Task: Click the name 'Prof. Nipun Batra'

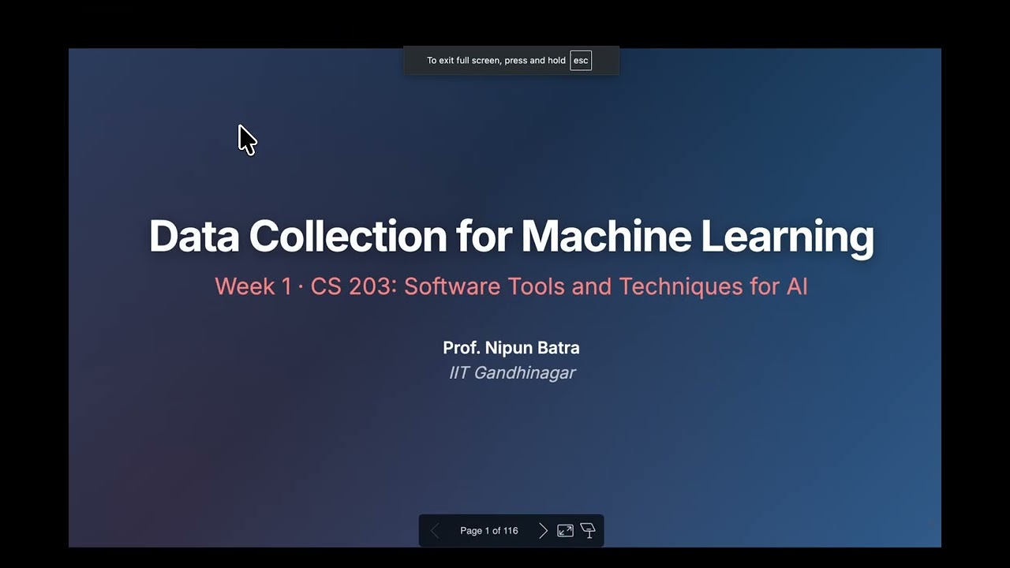Action: [511, 348]
